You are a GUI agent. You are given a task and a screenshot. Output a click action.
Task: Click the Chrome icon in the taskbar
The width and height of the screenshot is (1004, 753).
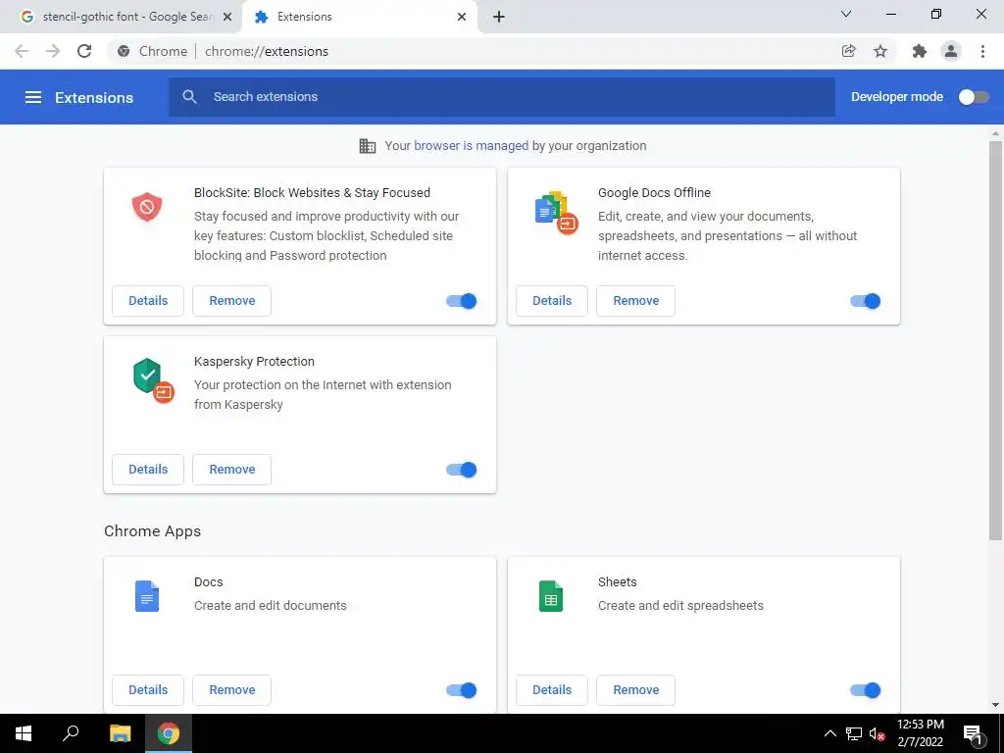click(x=169, y=733)
